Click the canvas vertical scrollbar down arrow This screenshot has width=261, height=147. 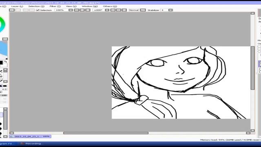pyautogui.click(x=252, y=131)
